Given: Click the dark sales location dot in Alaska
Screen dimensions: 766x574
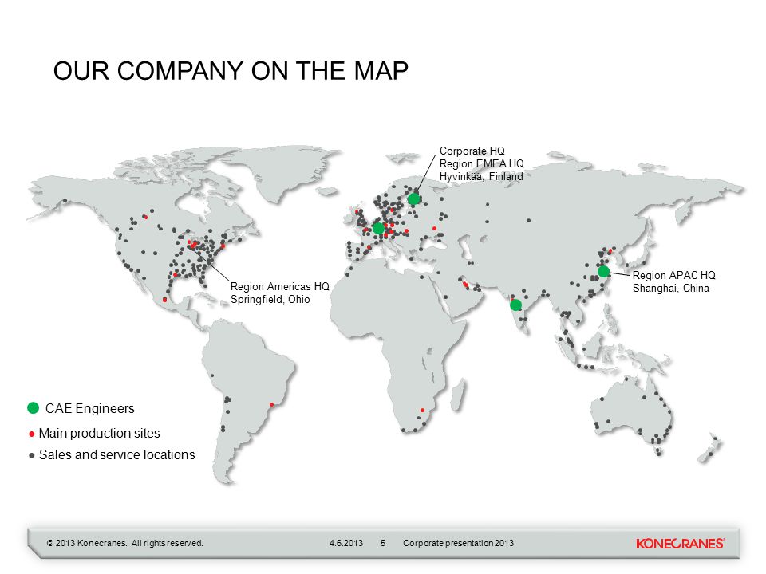Looking at the screenshot, I should (x=65, y=201).
